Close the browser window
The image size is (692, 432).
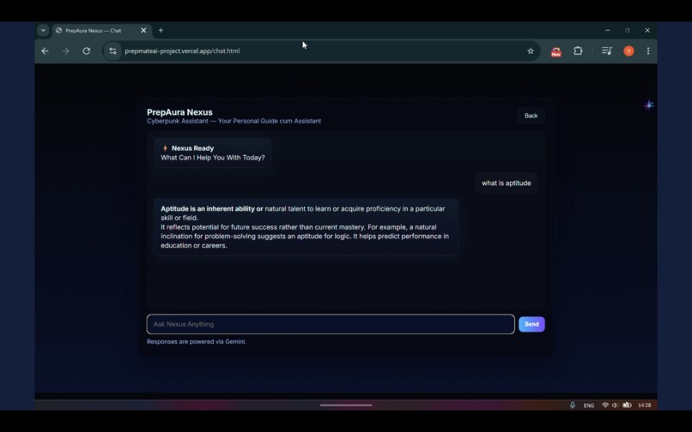(647, 30)
